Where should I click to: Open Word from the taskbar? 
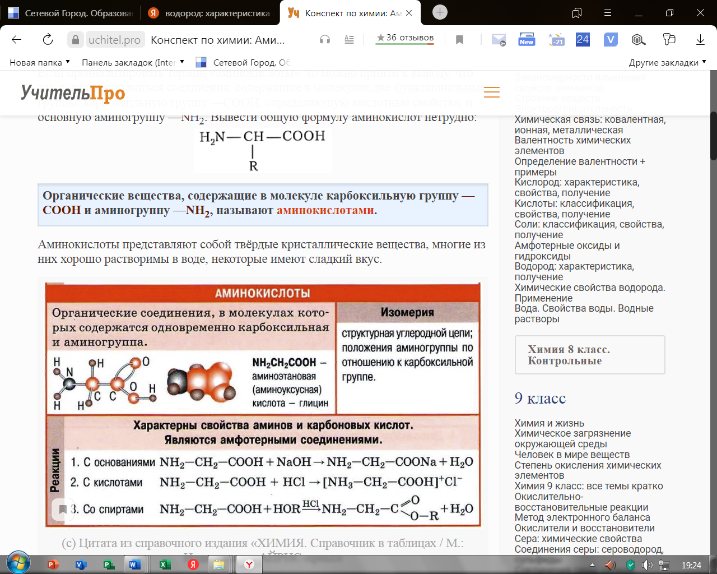pos(135,564)
